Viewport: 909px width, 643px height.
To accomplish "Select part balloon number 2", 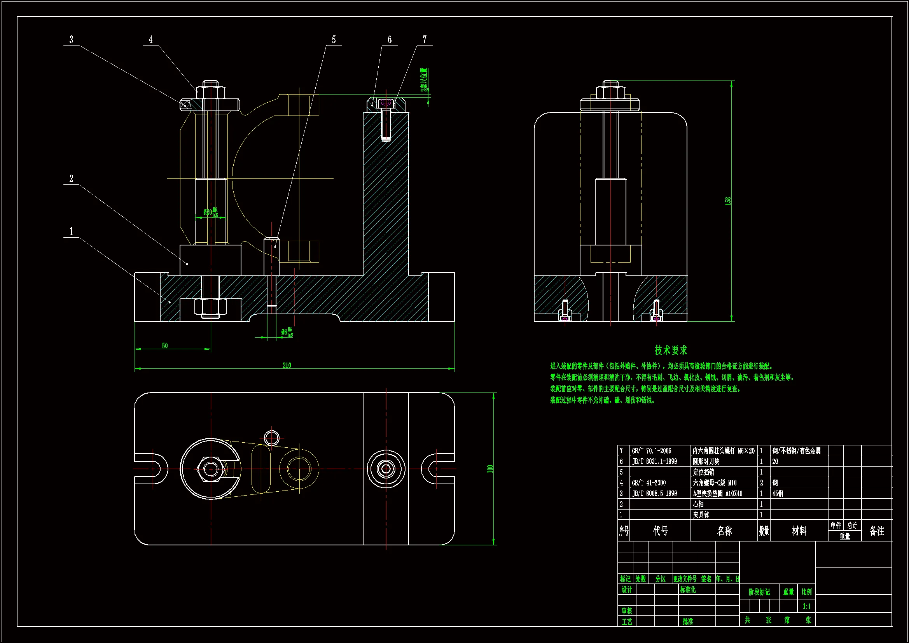I will pos(71,179).
